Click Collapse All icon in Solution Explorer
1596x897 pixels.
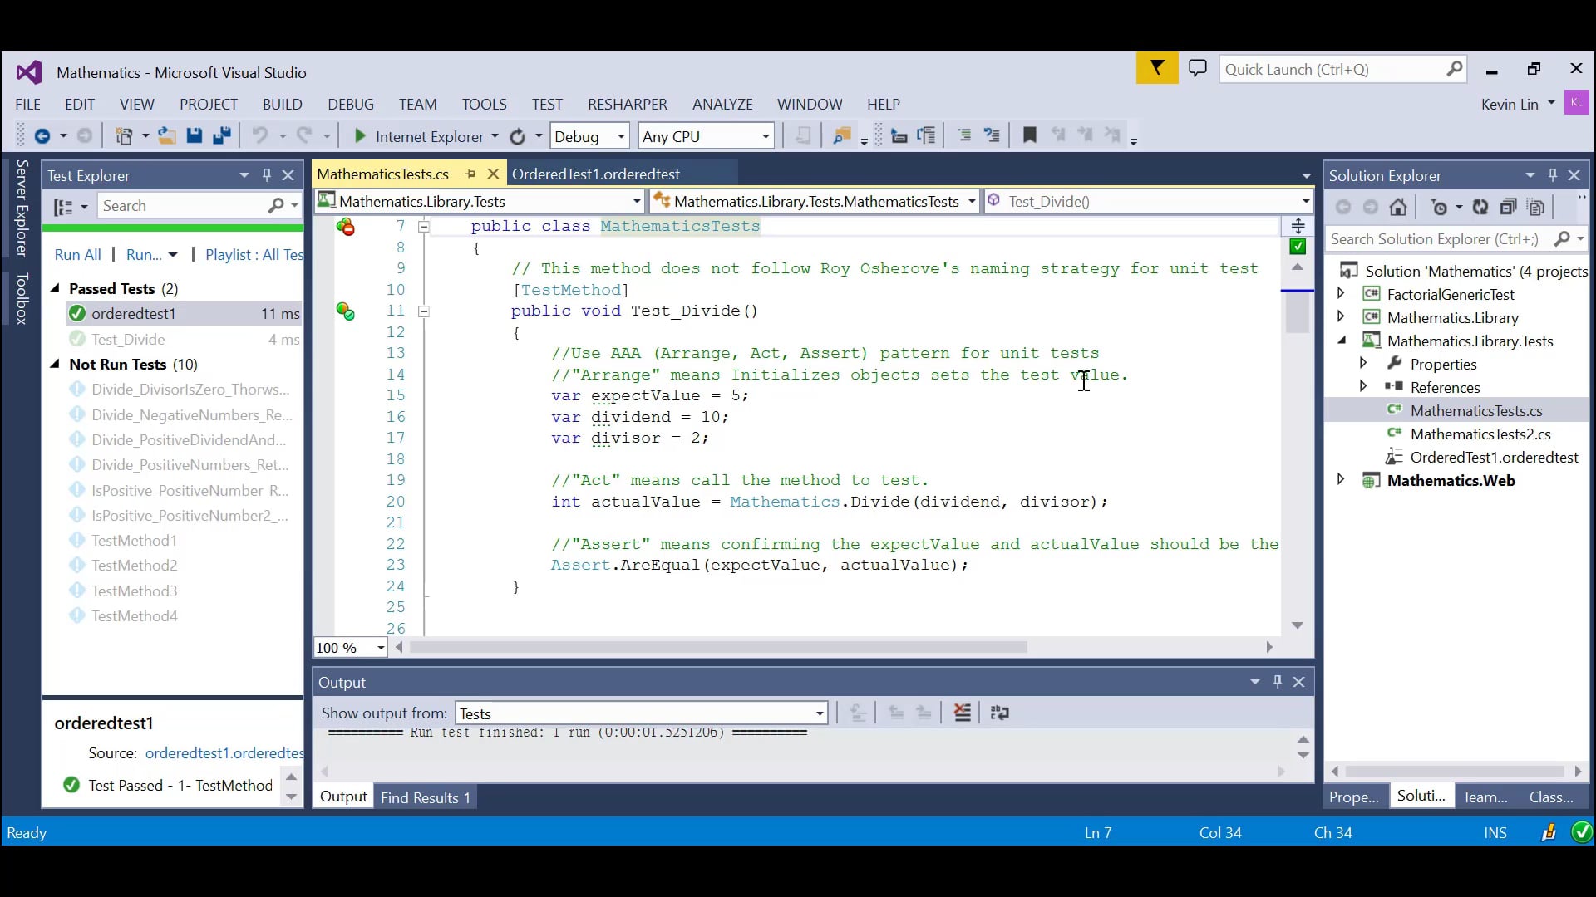pos(1508,208)
